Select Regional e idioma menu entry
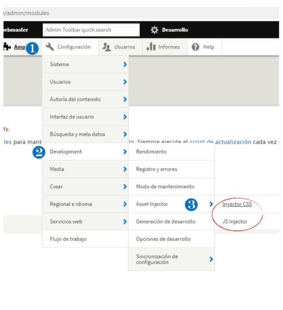Viewport: 283px width, 310px height. coord(85,204)
